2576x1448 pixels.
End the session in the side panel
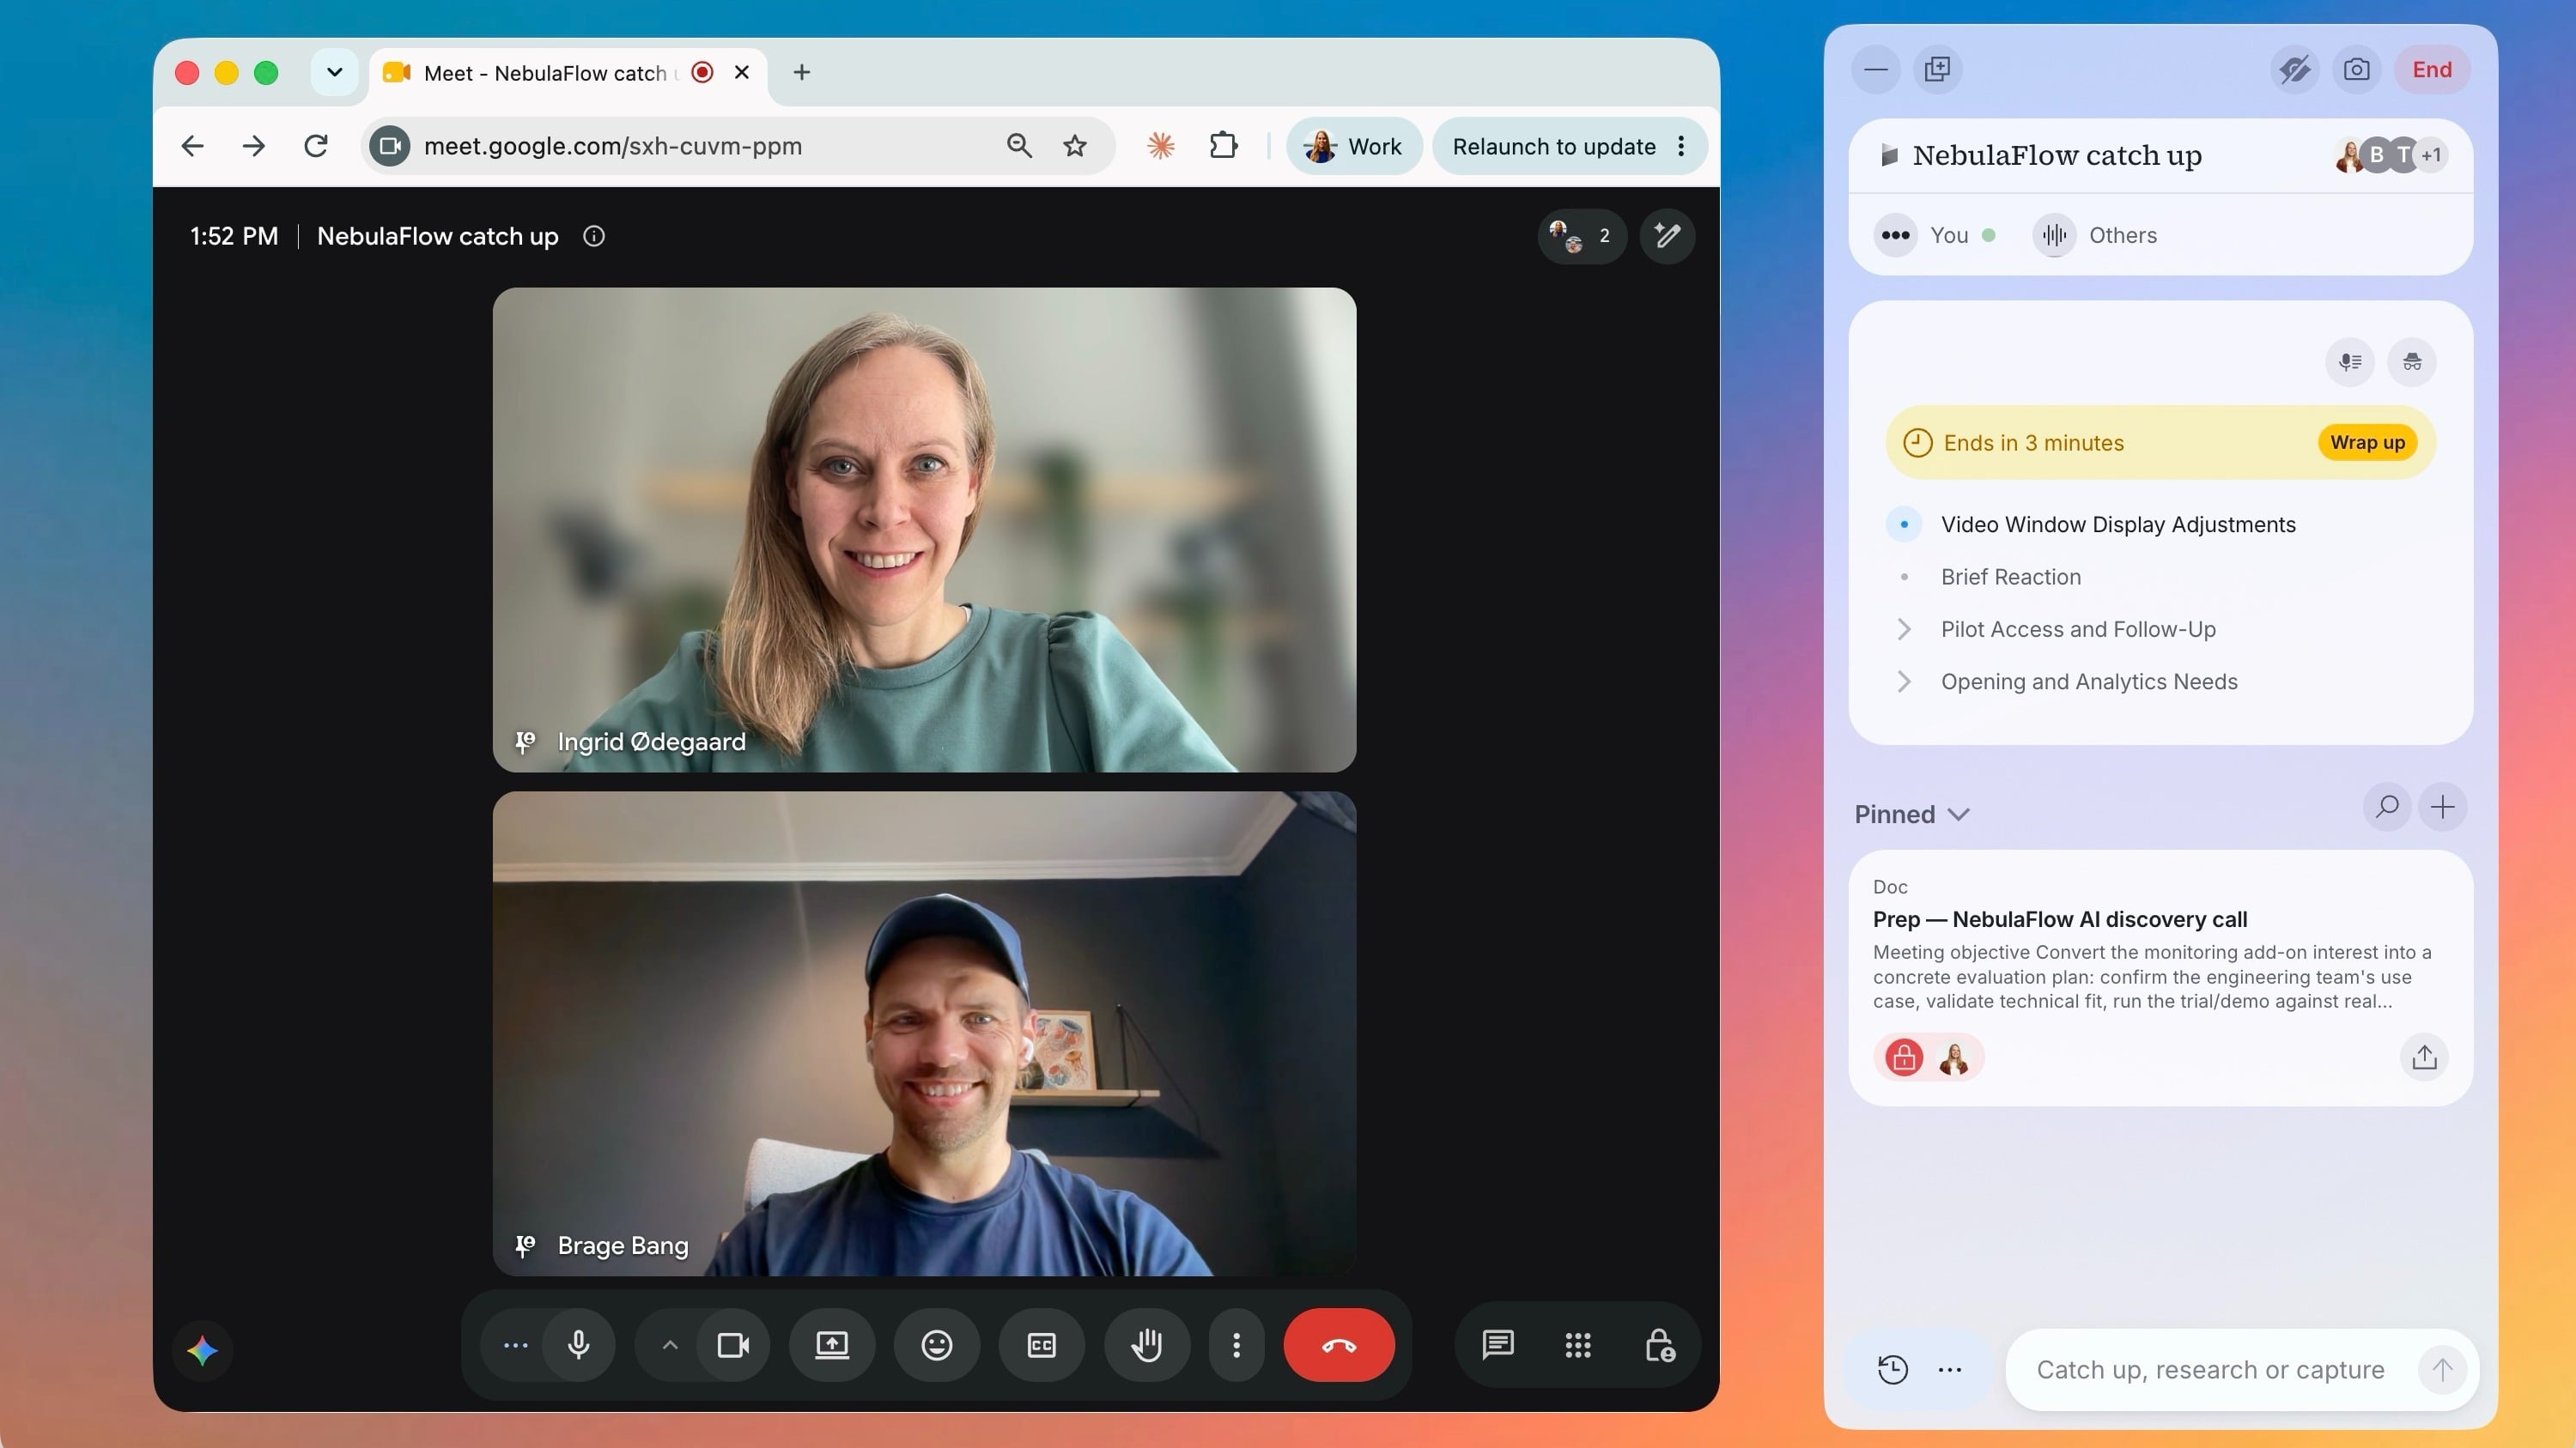[x=2431, y=70]
